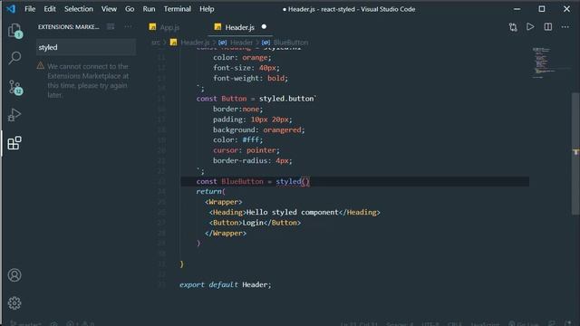Click the src folder breadcrumb
580x326 pixels.
[156, 43]
